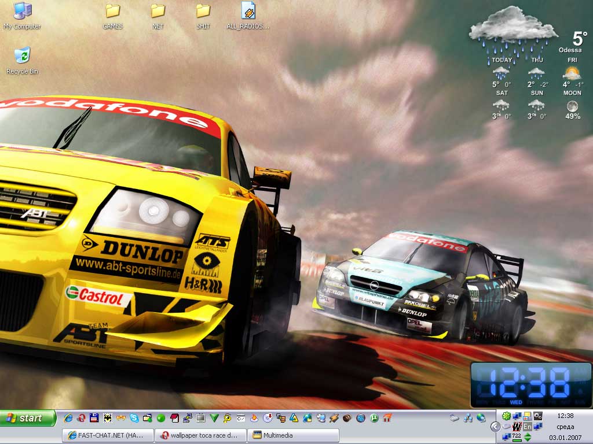Click the green ball Quick Launch icon
The height and width of the screenshot is (444, 593).
click(161, 418)
